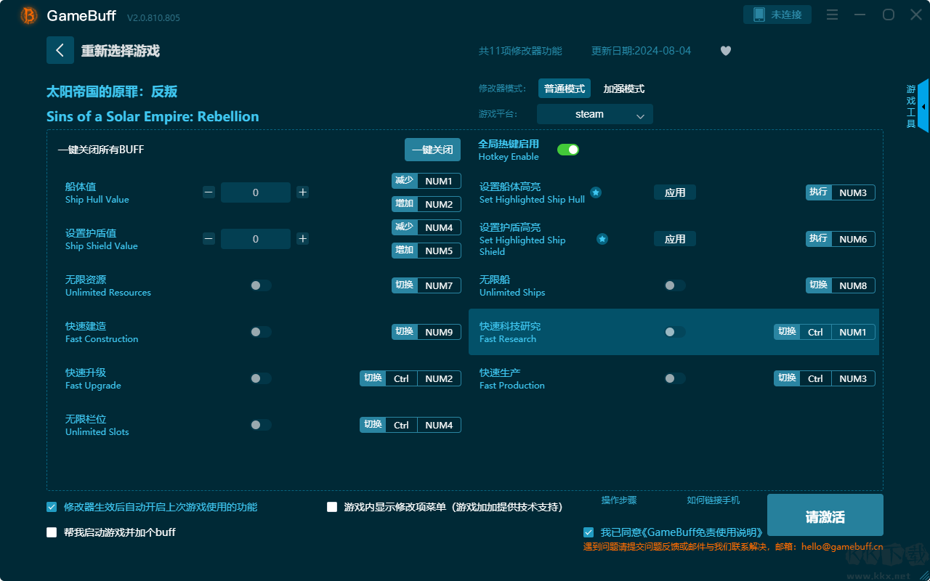Click the Ctrl NUM1 hotkey for Fast Research
930x581 pixels.
(x=825, y=332)
